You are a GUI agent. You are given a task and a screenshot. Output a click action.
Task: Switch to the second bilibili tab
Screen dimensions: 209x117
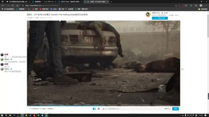pyautogui.click(x=44, y=2)
